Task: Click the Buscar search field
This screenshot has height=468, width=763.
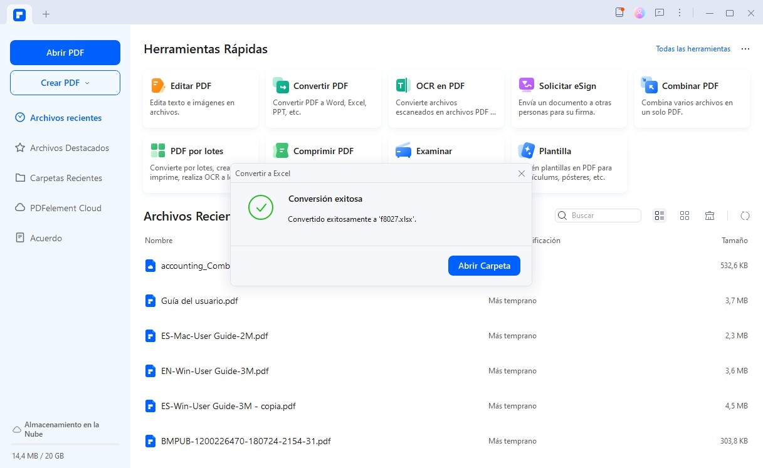Action: (598, 216)
